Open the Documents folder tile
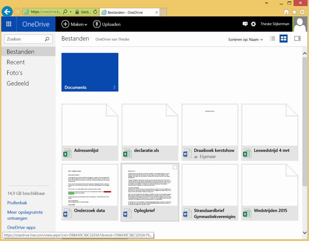The image size is (309, 241). click(x=90, y=72)
